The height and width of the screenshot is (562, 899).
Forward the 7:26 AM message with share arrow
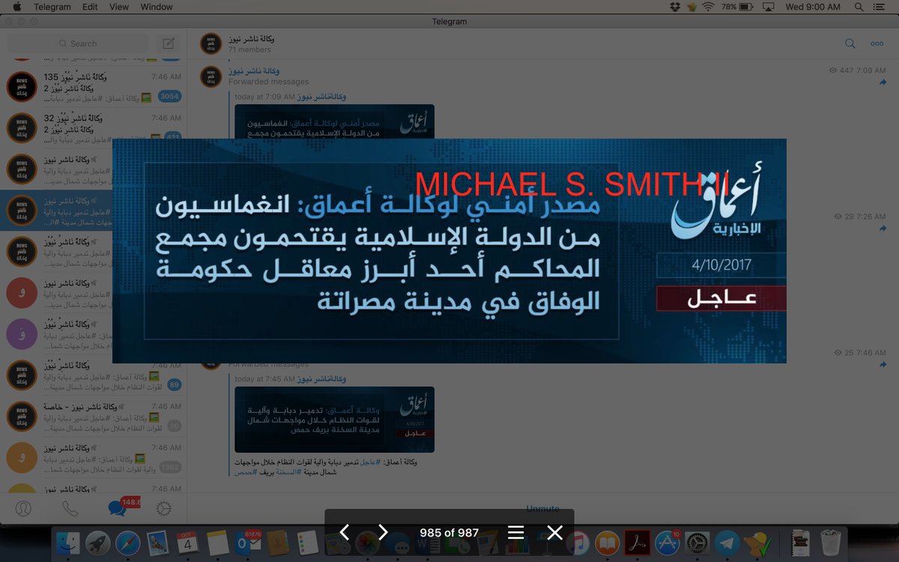pos(882,228)
